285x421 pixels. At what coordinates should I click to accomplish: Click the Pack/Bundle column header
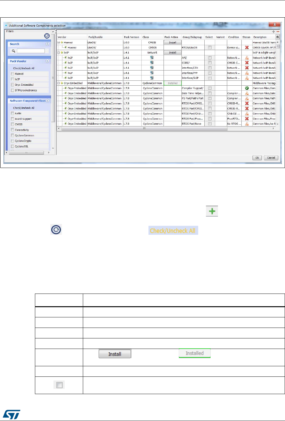coord(105,37)
